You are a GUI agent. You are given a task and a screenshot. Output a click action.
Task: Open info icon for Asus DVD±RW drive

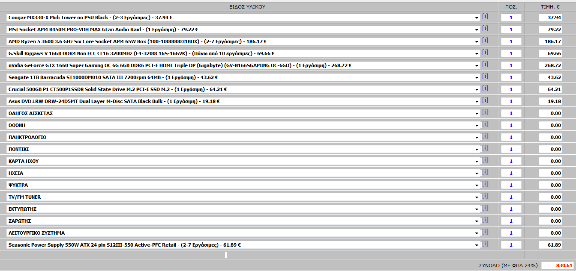point(485,100)
